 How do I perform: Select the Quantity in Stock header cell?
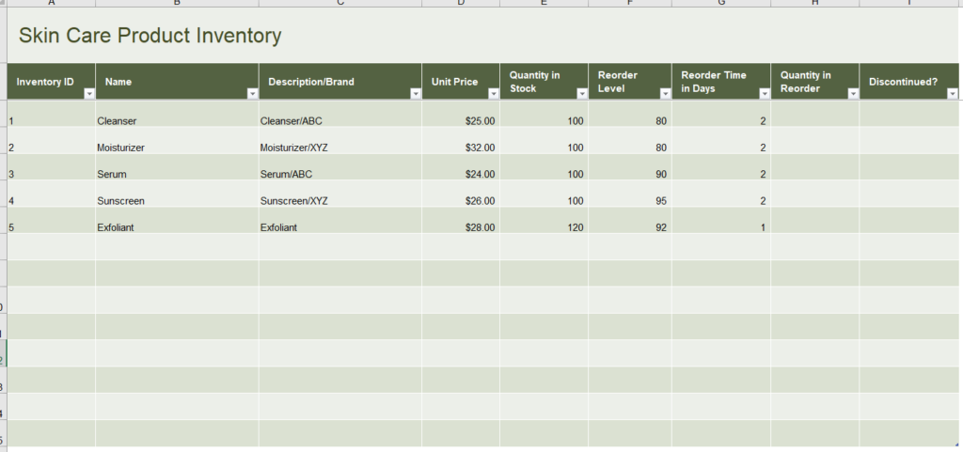[545, 82]
